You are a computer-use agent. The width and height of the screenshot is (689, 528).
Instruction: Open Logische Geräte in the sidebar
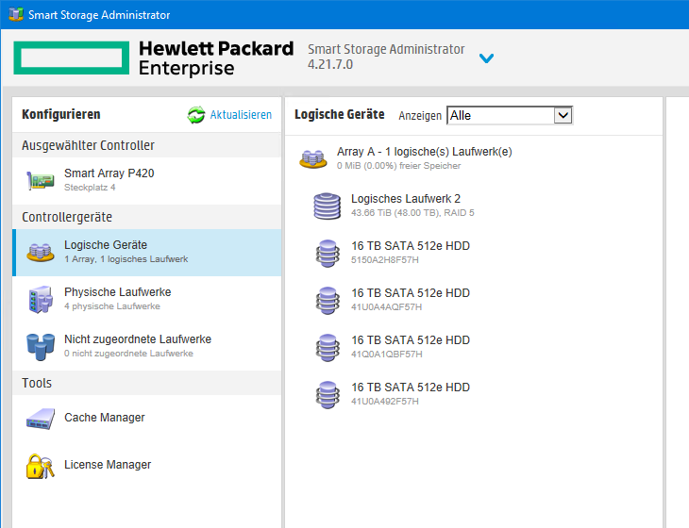click(x=146, y=253)
